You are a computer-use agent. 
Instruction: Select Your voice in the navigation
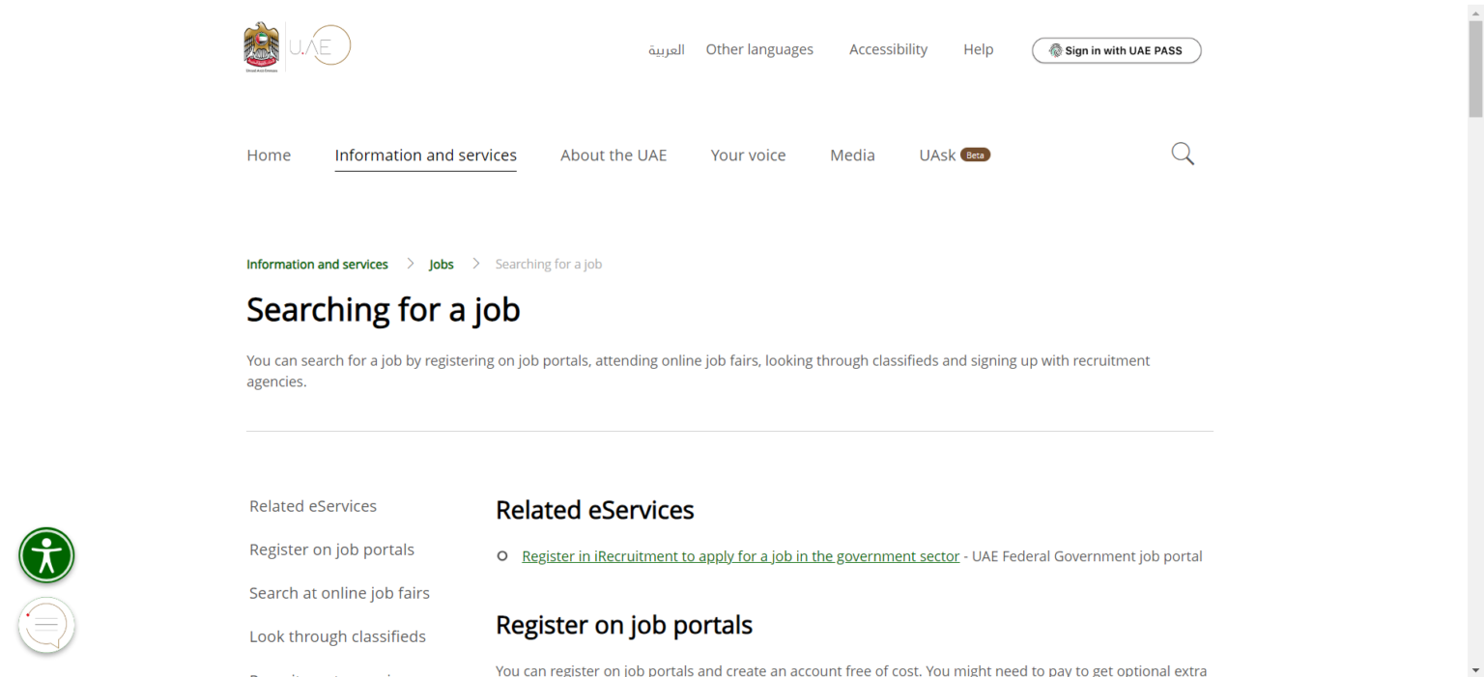click(x=748, y=155)
